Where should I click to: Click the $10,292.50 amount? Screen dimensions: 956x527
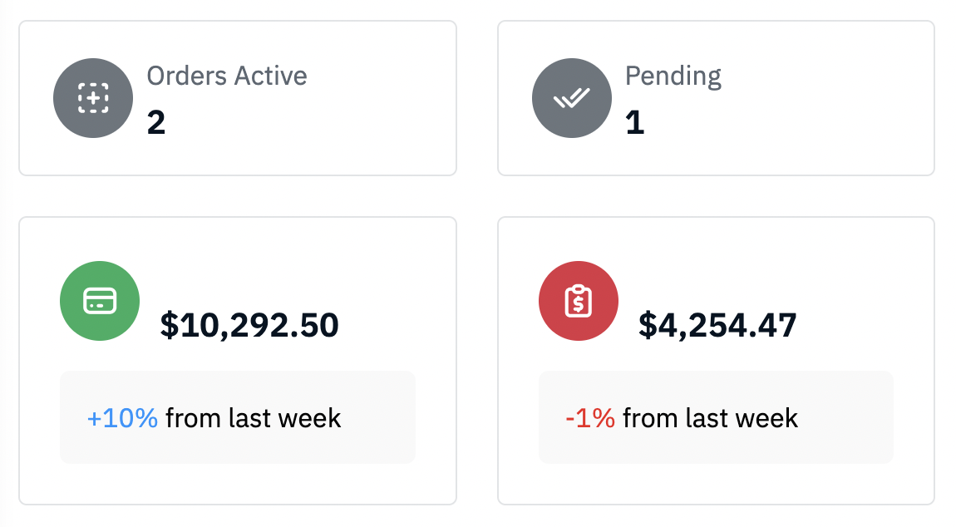[x=249, y=325]
